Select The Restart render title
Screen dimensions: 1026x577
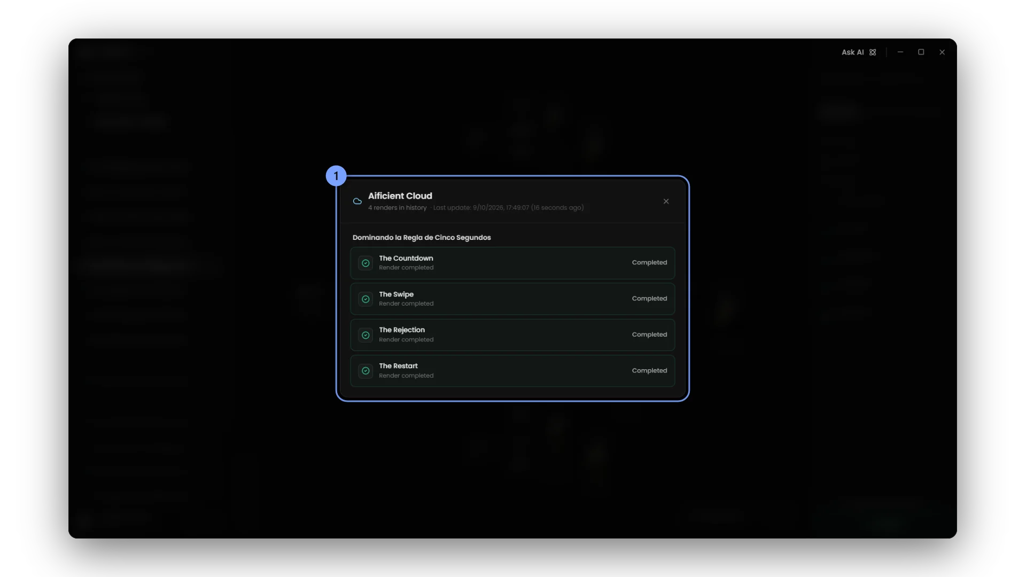pos(398,366)
